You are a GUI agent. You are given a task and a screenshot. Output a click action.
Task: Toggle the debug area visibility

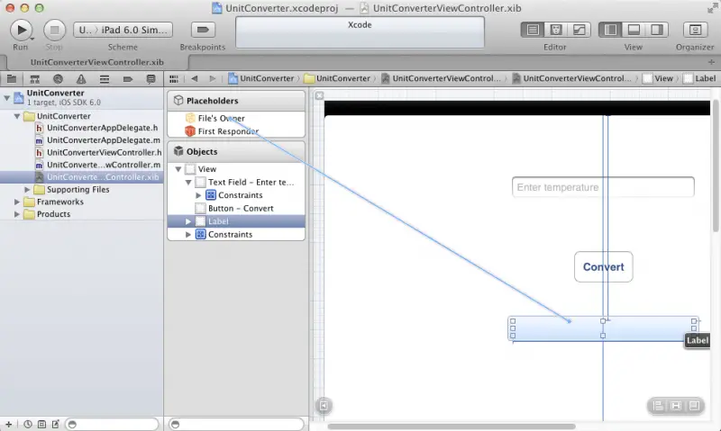[x=634, y=30]
